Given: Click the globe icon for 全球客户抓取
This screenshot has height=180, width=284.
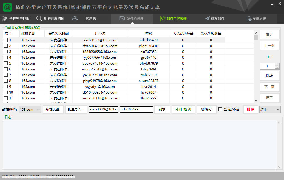Looking at the screenshot, I should (4, 19).
